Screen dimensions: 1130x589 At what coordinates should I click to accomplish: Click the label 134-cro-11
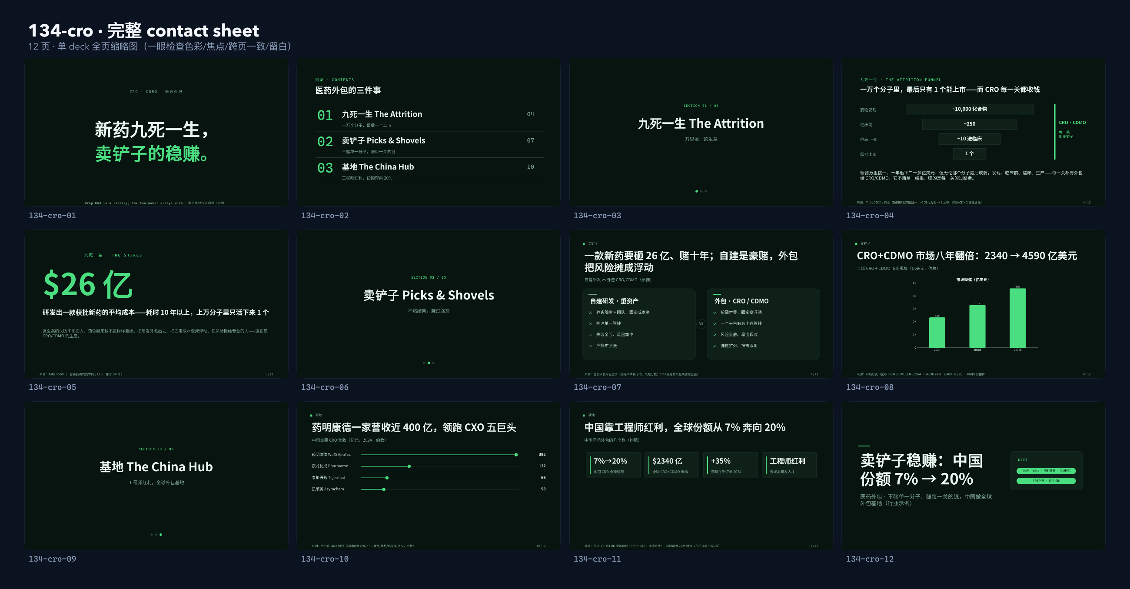[x=597, y=559]
